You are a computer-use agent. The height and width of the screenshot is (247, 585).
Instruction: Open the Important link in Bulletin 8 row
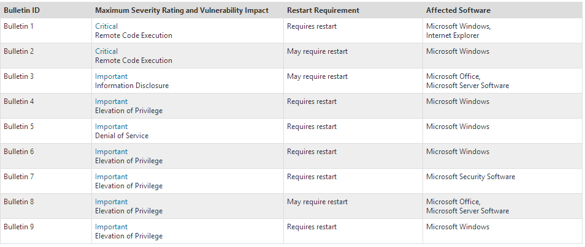click(x=111, y=202)
